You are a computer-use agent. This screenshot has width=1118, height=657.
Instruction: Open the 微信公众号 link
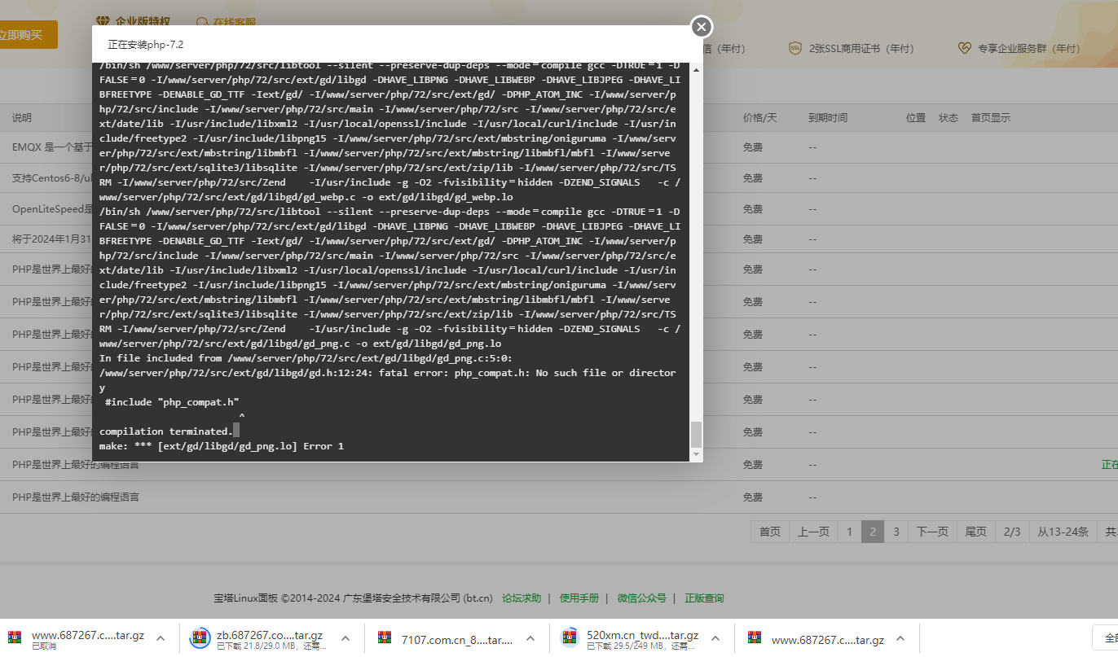click(641, 598)
